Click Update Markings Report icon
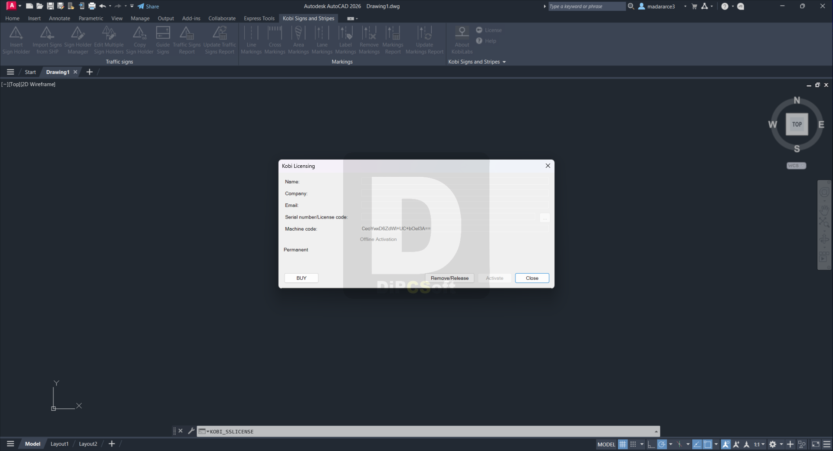Viewport: 833px width, 451px height. [424, 33]
